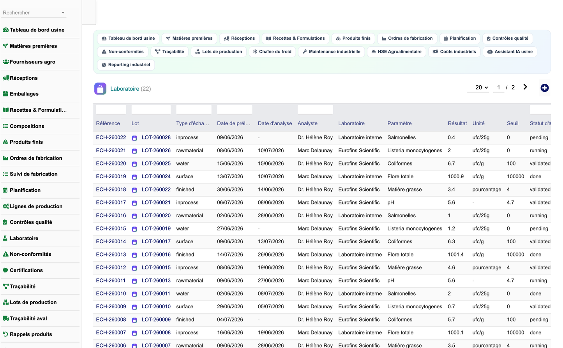Screen dimensions: 563x348
Task: Select Certifications badge icon in sidebar
Action: pyautogui.click(x=5, y=270)
